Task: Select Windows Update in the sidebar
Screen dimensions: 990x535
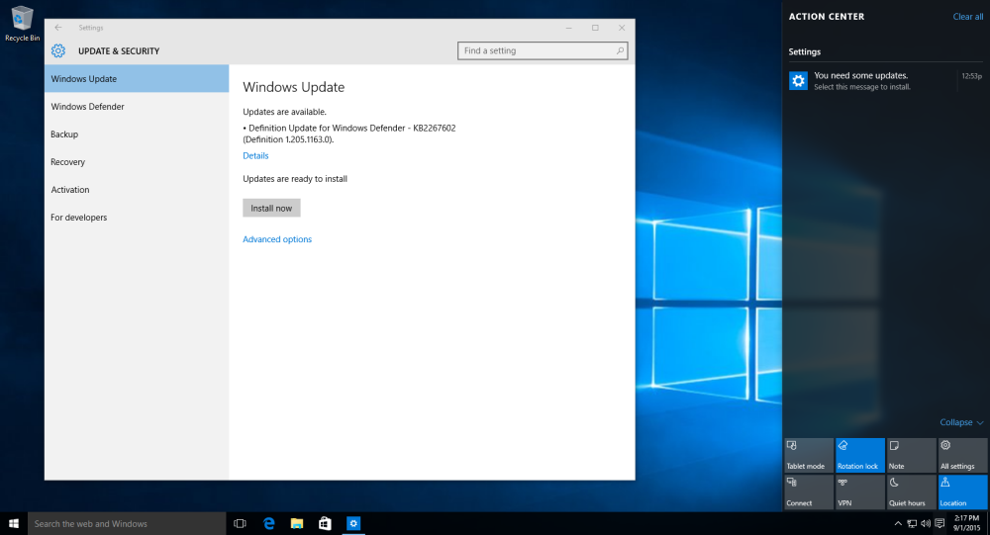Action: point(137,79)
